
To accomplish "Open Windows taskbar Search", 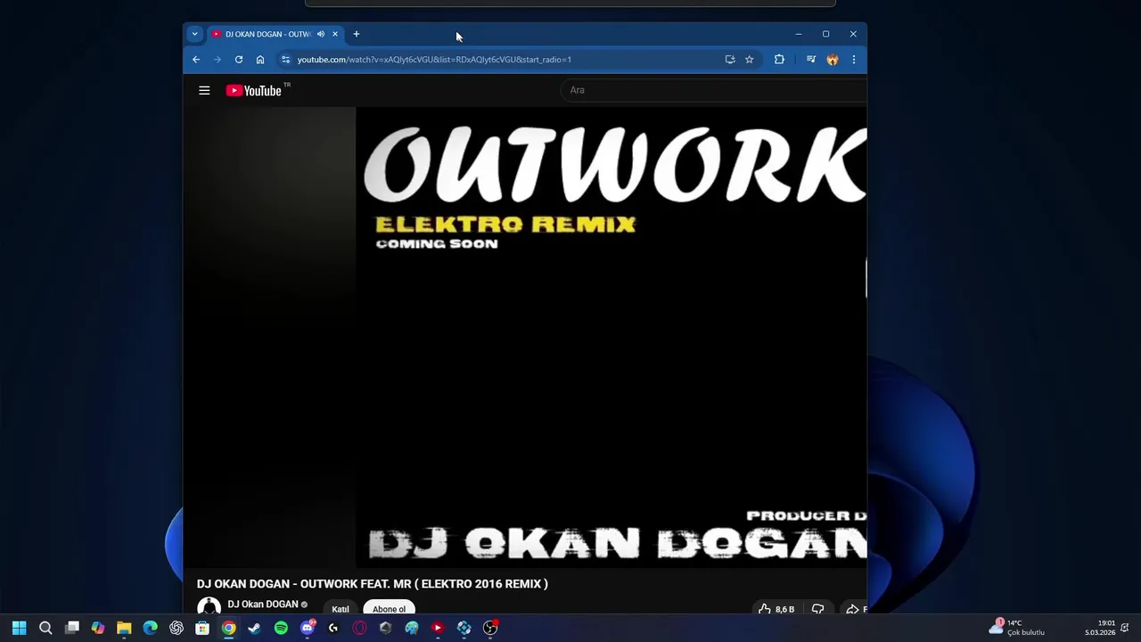I will 45,628.
